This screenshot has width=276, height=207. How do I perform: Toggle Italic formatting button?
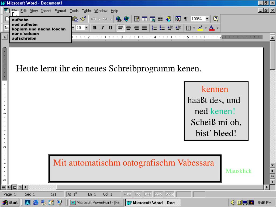103,28
